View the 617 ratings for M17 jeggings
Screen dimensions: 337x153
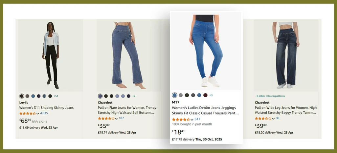[x=197, y=119]
